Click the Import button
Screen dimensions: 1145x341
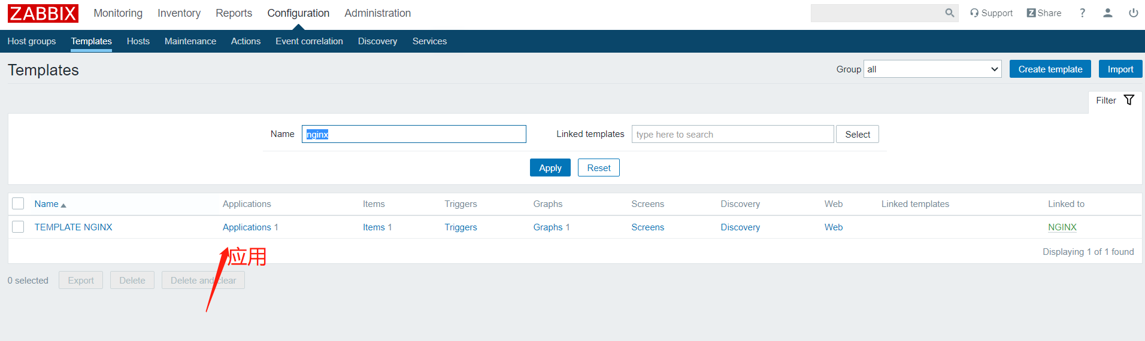pos(1120,69)
